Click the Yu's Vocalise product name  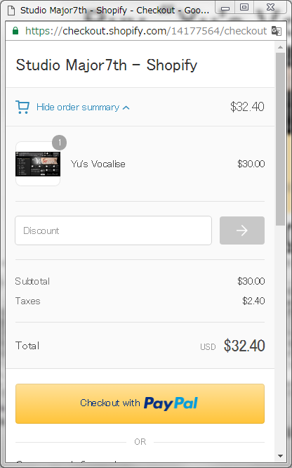pos(98,164)
